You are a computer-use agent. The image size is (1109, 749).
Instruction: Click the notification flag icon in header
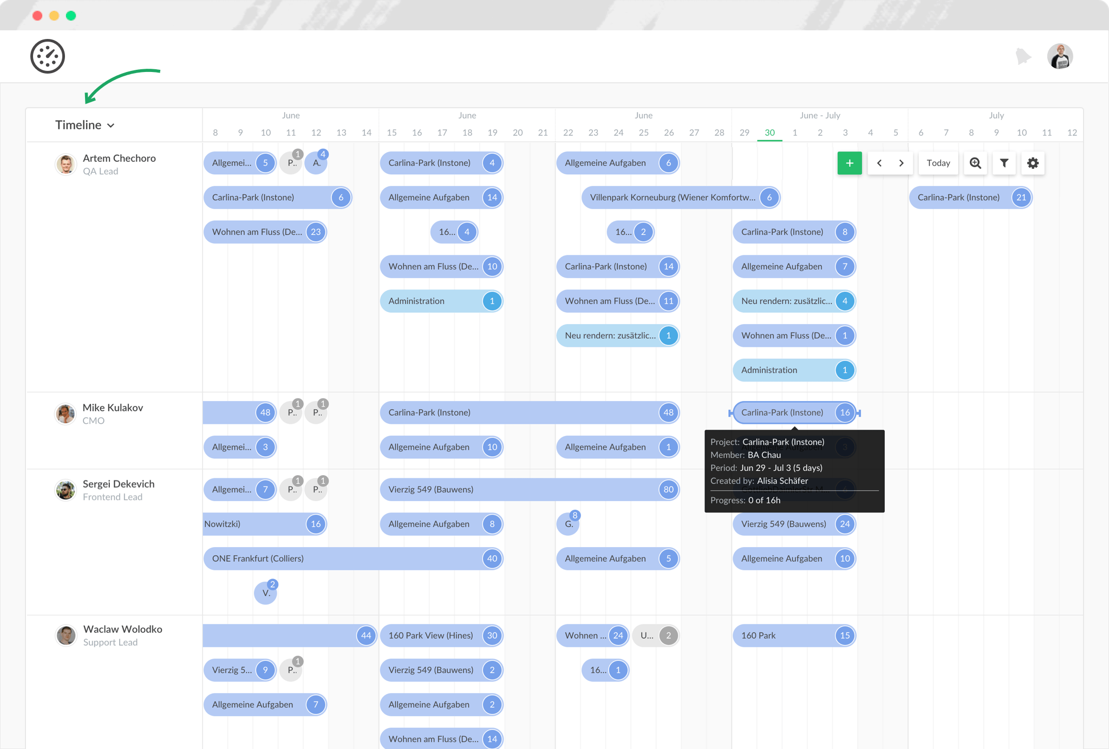pyautogui.click(x=1023, y=56)
